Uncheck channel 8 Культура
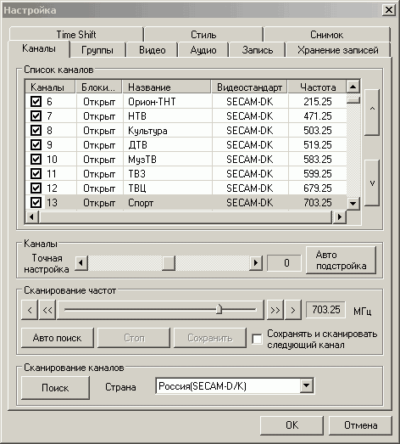400x444 pixels. [x=36, y=130]
